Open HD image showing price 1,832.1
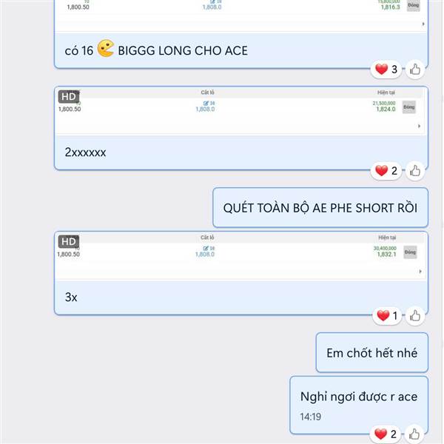The height and width of the screenshot is (444, 444). click(x=240, y=256)
